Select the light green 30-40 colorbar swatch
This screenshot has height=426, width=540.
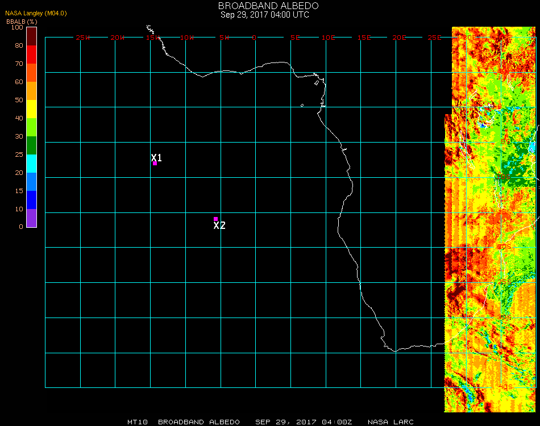click(32, 127)
